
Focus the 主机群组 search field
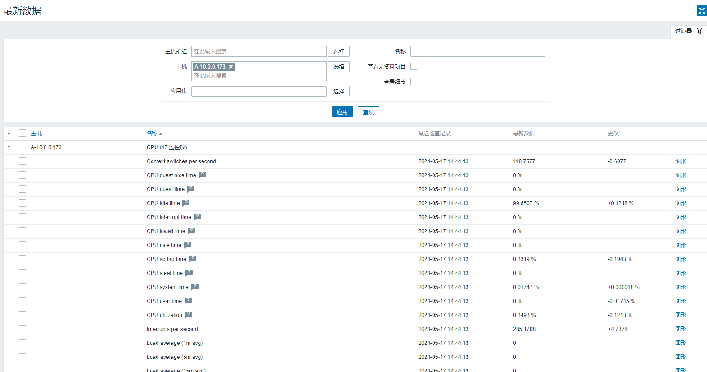259,51
